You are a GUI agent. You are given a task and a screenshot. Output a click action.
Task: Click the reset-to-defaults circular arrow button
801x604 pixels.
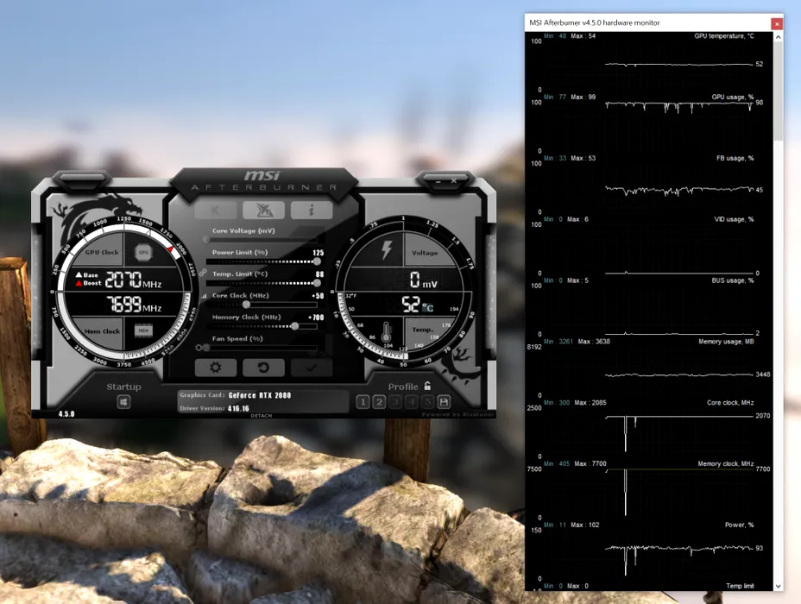(263, 368)
